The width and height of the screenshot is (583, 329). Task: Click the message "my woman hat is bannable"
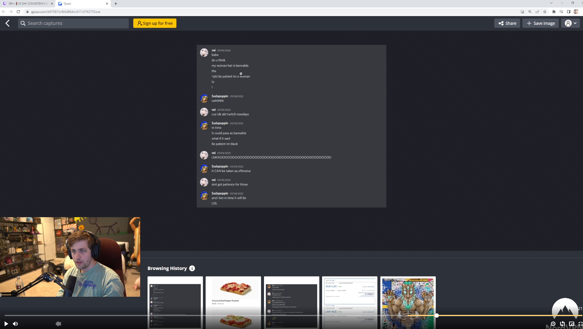[x=230, y=66]
